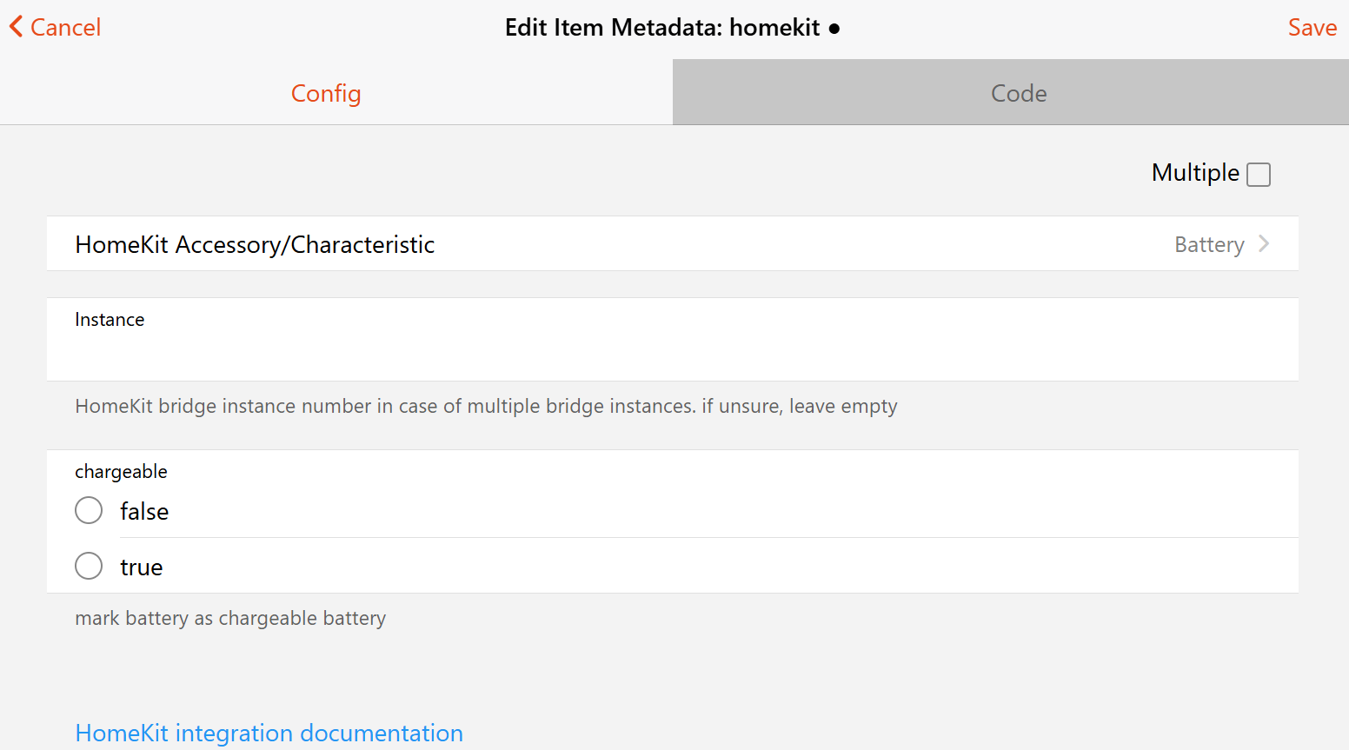Viewport: 1349px width, 750px height.
Task: Click the true option label
Action: coord(142,567)
